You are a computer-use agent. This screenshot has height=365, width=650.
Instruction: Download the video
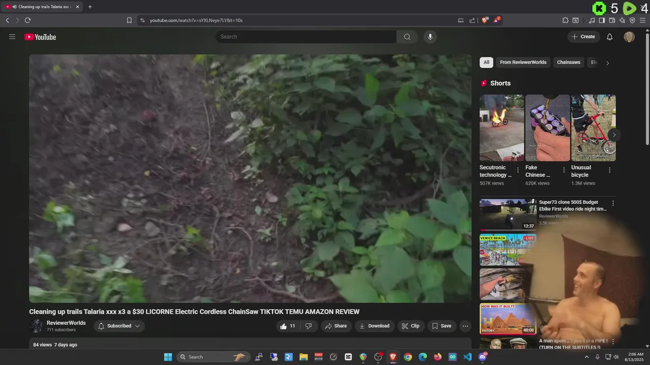(x=374, y=326)
